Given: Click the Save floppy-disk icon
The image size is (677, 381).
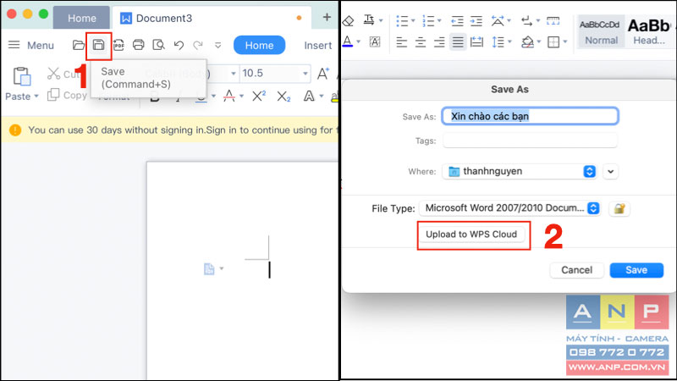Looking at the screenshot, I should [x=98, y=45].
